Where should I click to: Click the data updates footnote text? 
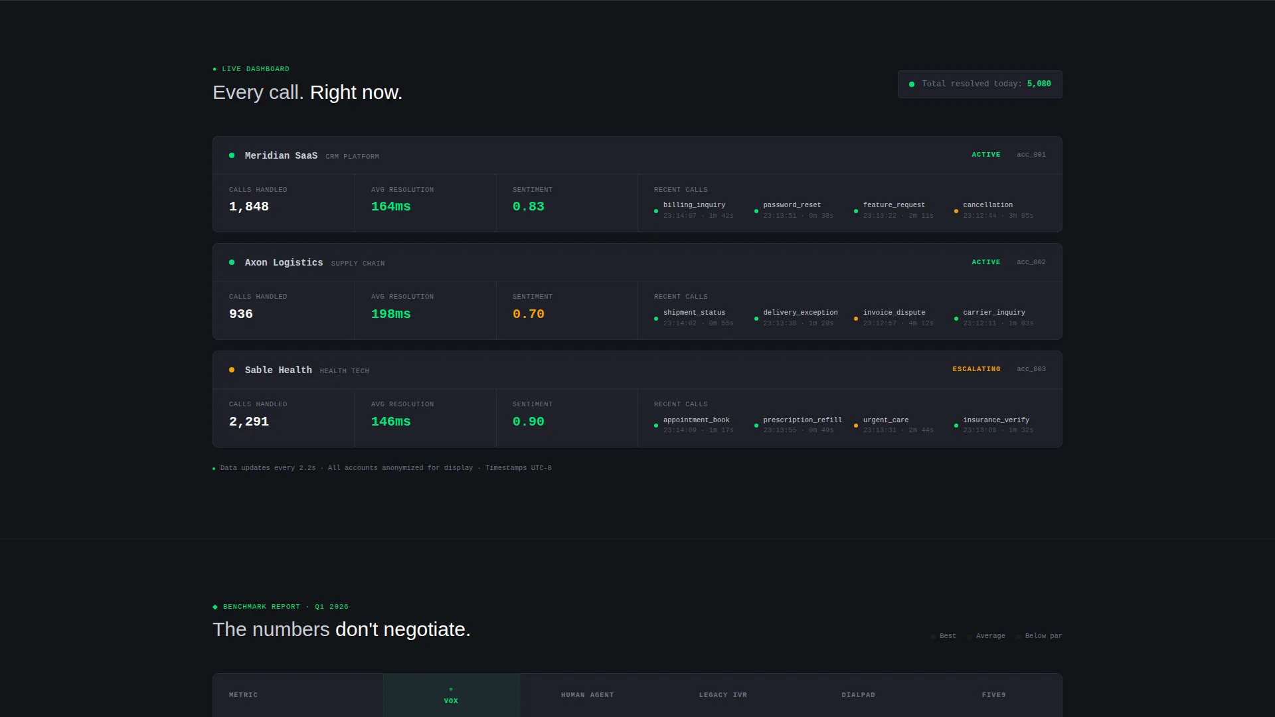pyautogui.click(x=385, y=468)
